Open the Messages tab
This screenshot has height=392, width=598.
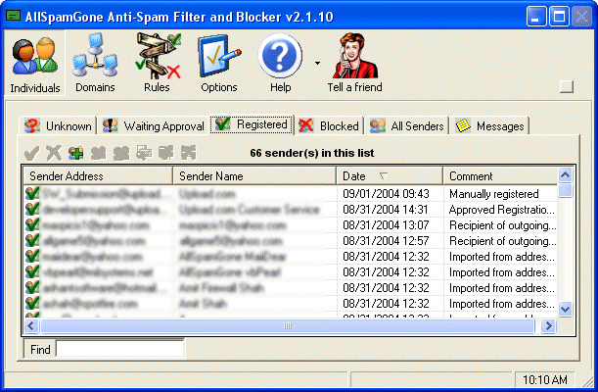coord(490,126)
